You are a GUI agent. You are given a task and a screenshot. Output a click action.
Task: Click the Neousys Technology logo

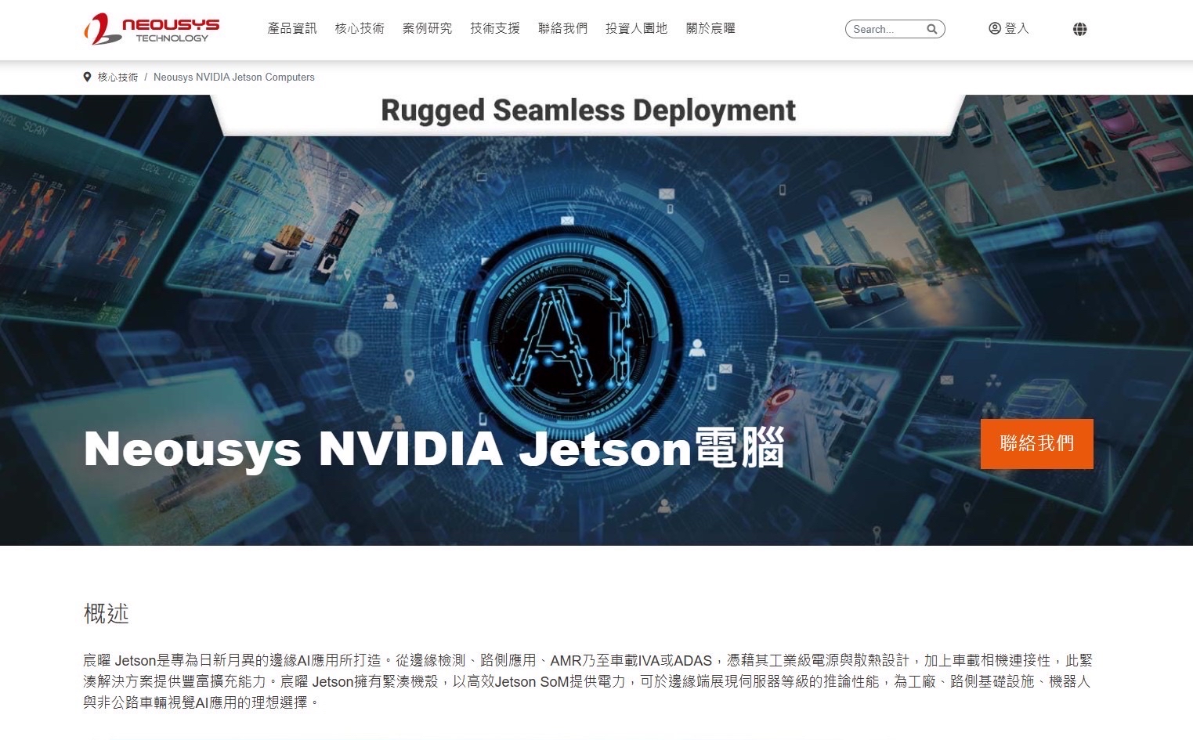click(x=152, y=29)
